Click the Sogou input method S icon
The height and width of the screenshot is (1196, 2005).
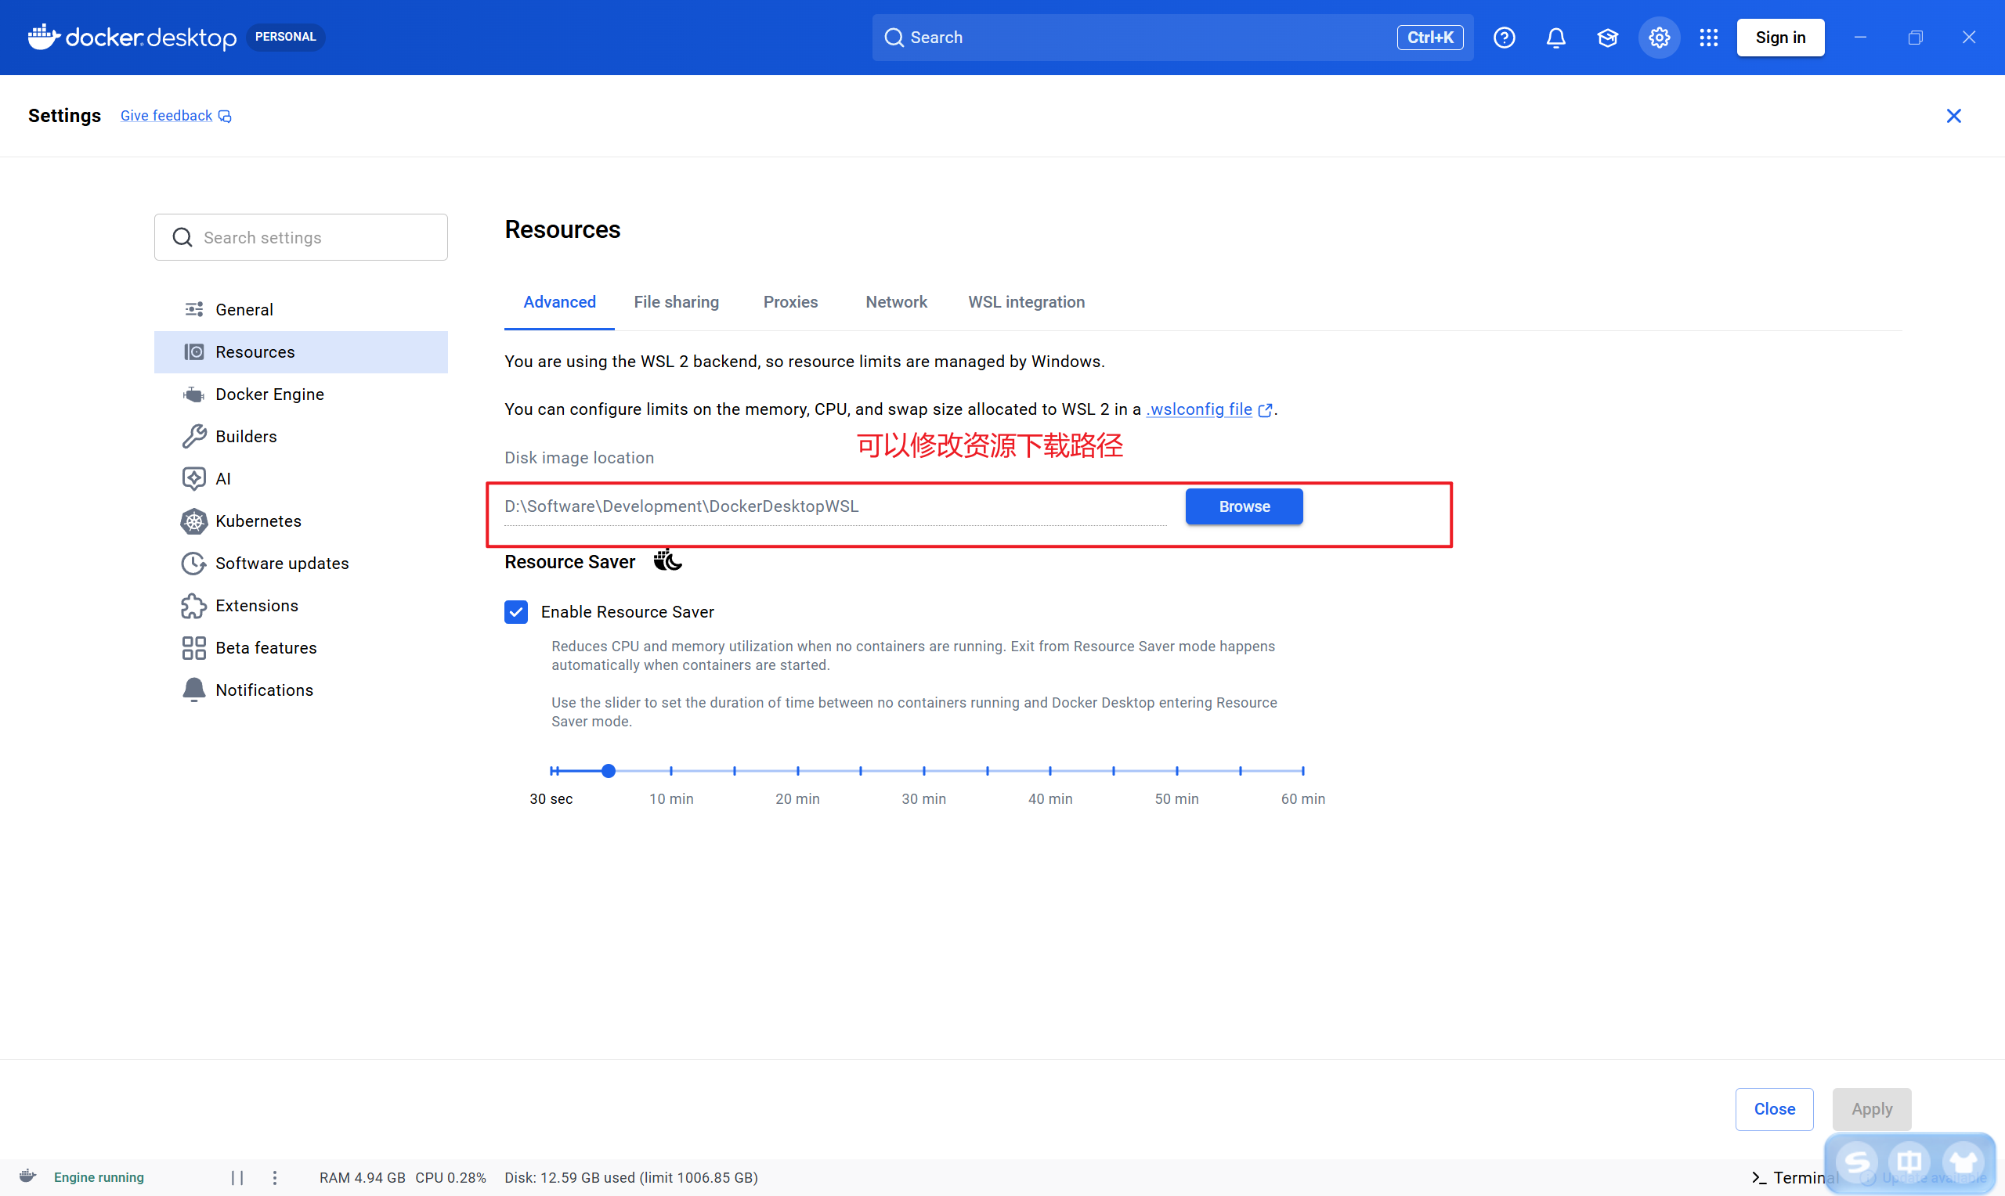point(1858,1162)
